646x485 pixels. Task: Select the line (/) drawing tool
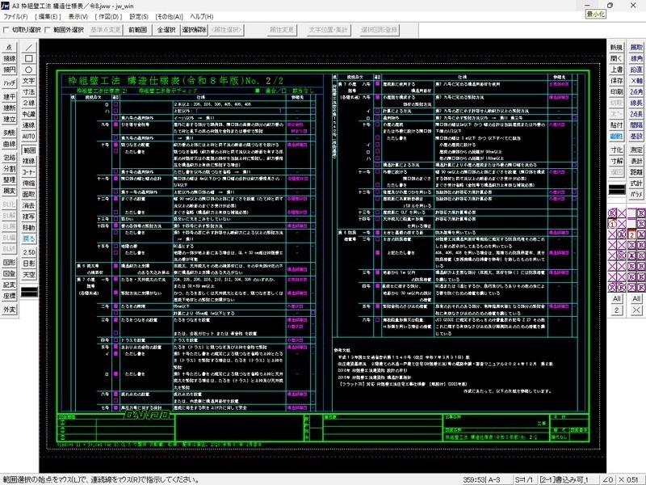tap(29, 48)
